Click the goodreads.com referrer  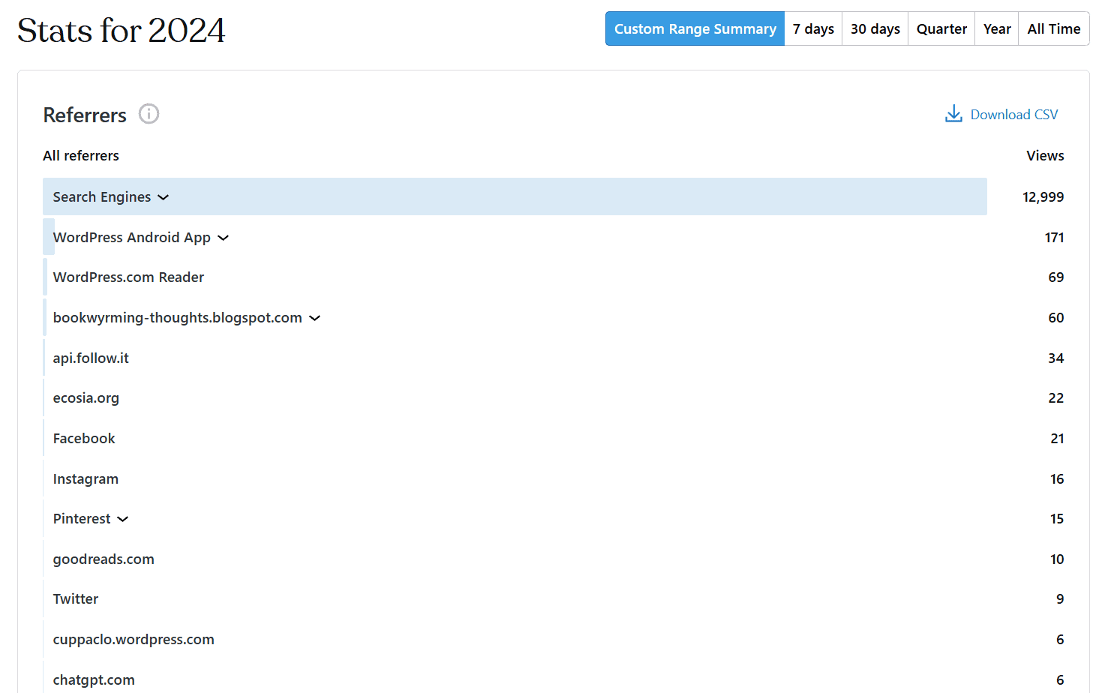pyautogui.click(x=104, y=559)
